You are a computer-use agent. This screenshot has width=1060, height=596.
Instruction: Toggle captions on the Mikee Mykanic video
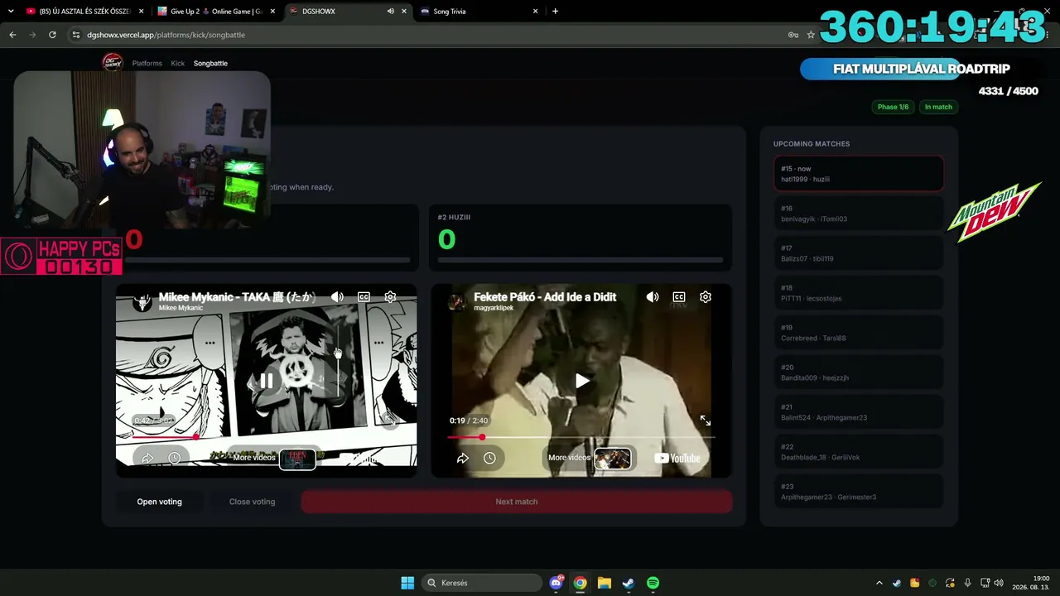pyautogui.click(x=364, y=297)
